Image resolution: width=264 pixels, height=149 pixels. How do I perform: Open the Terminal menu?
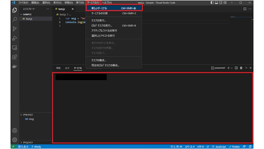[x=93, y=2]
